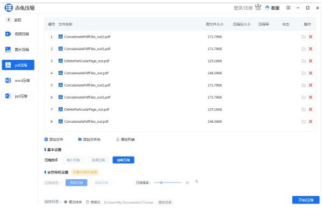
Task: Open word压缩 section in sidebar
Action: [x=17, y=80]
